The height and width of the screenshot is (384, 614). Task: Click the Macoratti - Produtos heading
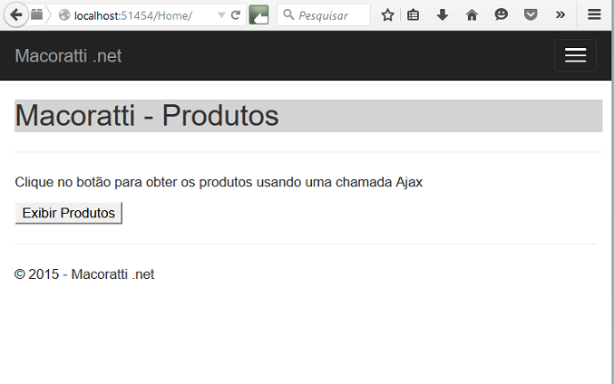147,116
